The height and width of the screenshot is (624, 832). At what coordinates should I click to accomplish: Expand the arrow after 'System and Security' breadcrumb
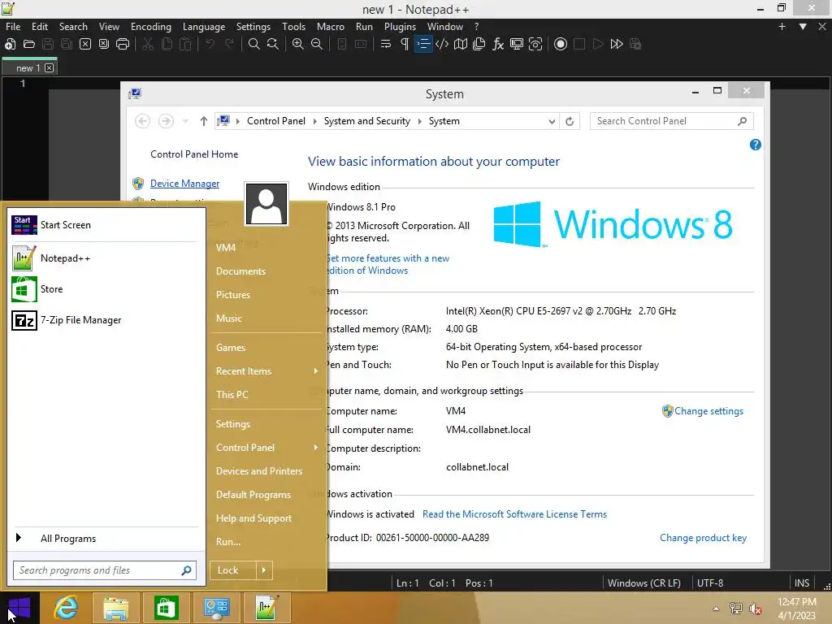pos(419,122)
